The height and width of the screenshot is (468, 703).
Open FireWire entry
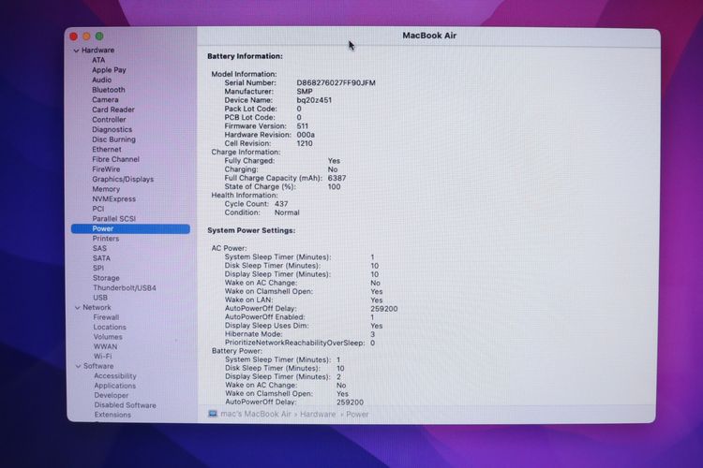tap(106, 169)
